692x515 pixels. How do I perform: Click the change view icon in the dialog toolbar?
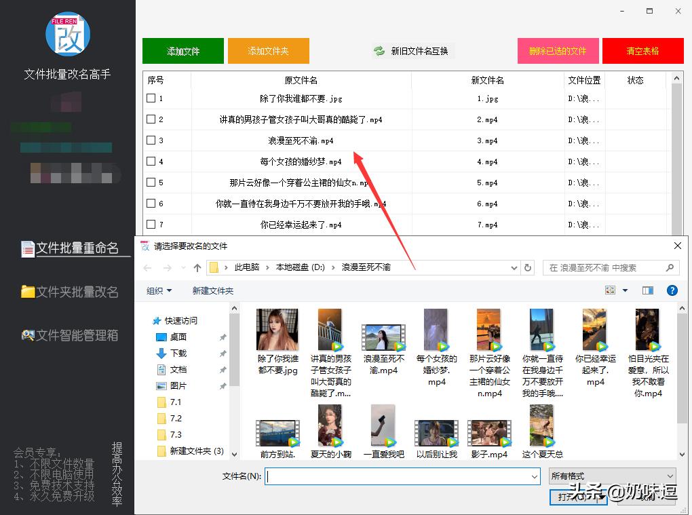click(x=611, y=290)
